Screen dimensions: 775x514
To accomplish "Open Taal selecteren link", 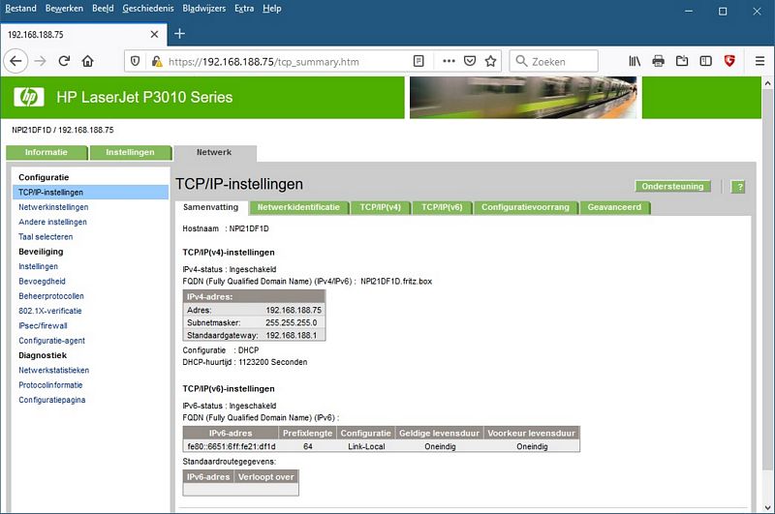I will click(46, 236).
